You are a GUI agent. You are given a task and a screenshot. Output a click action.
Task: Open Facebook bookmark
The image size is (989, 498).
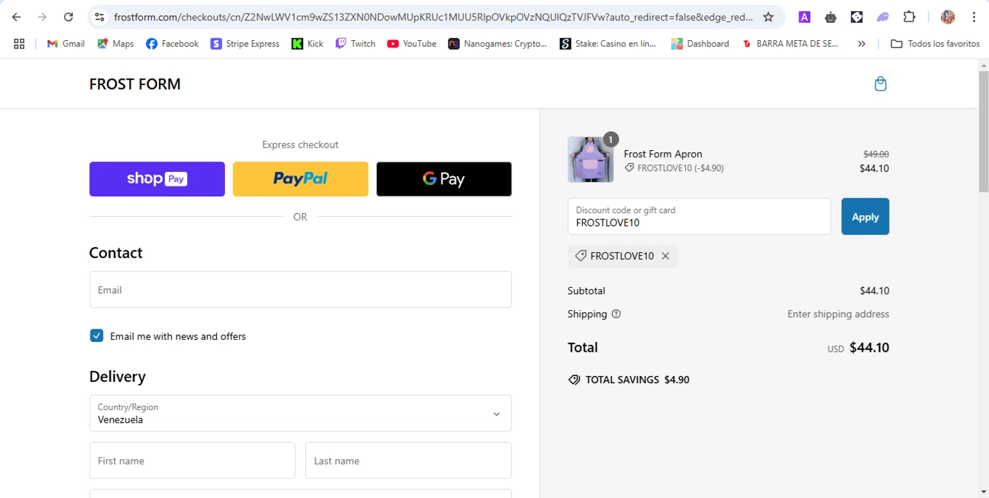(172, 43)
